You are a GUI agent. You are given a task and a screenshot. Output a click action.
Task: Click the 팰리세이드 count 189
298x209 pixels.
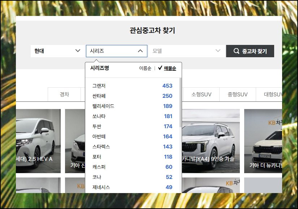tap(168, 106)
